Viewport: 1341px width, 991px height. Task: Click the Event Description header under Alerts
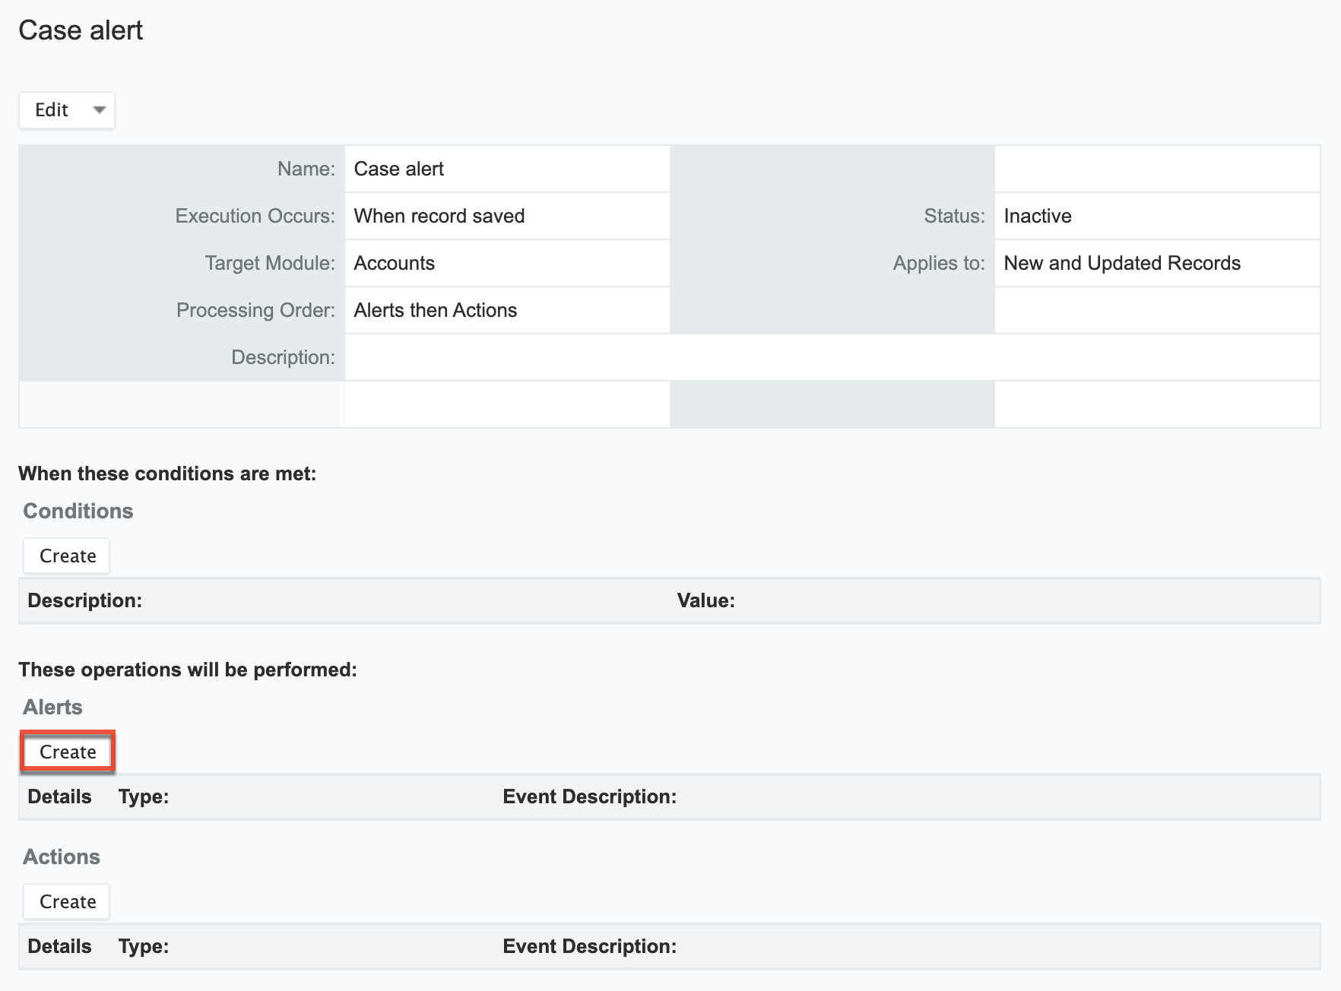[x=589, y=796]
